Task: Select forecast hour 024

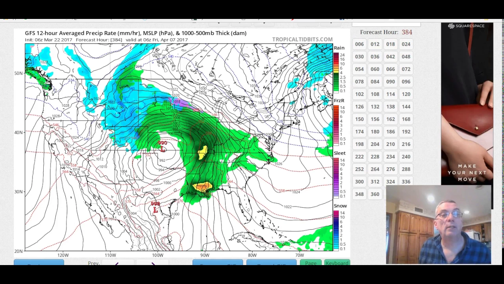Action: click(x=406, y=44)
